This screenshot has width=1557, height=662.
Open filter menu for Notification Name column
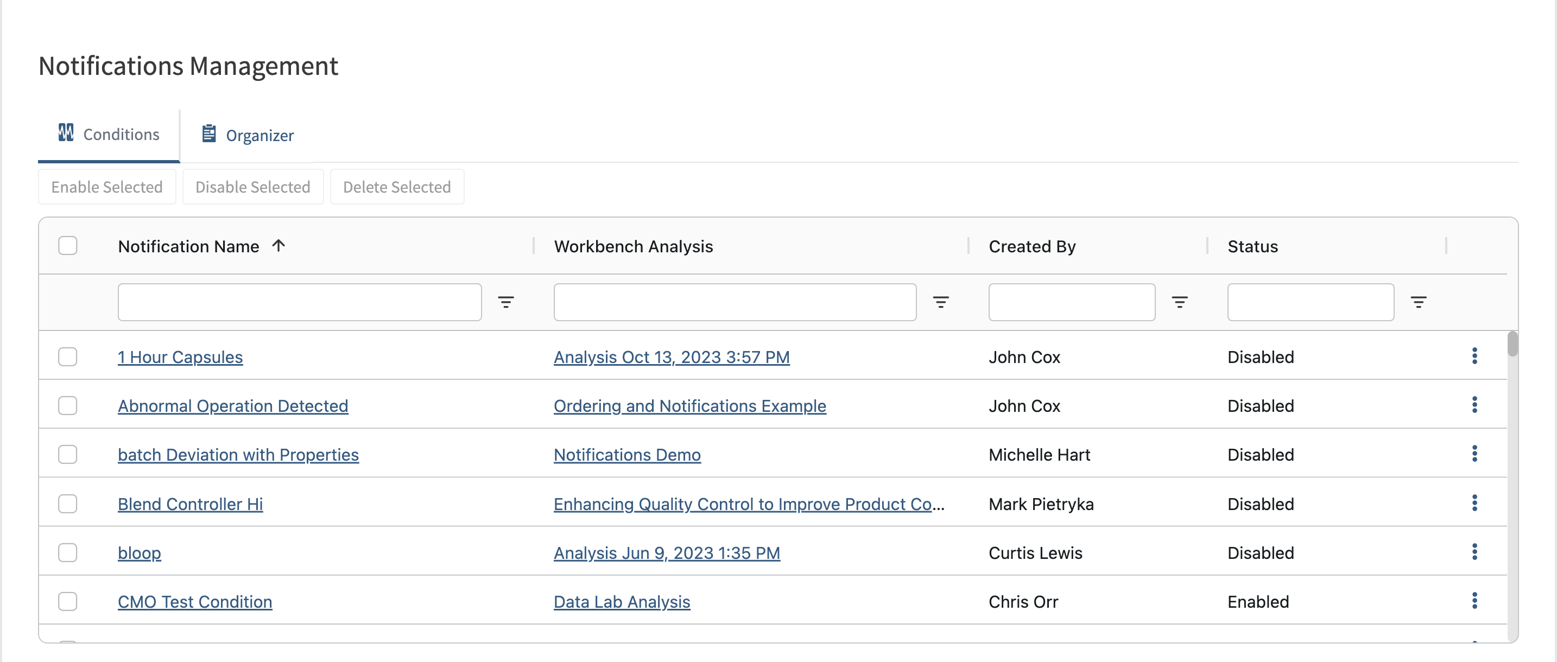[x=506, y=302]
